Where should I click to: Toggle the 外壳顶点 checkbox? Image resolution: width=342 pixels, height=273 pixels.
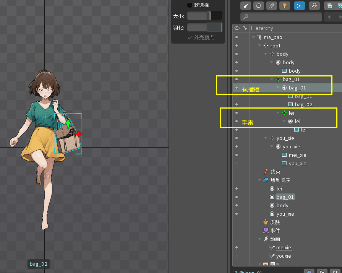tap(190, 37)
